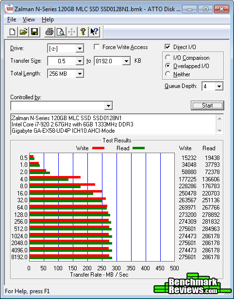Click write value 177225 for 4.0 KB

[x=187, y=179]
